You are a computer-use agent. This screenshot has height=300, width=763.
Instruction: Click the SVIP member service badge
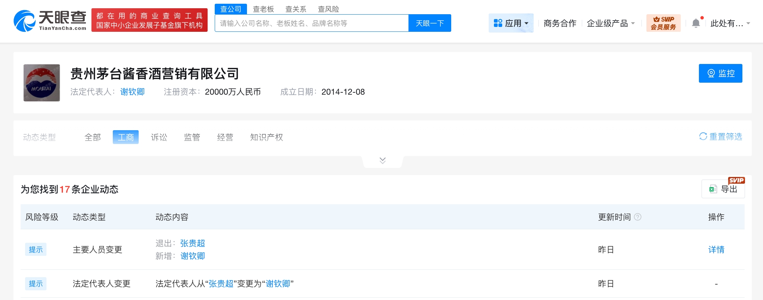pos(663,23)
